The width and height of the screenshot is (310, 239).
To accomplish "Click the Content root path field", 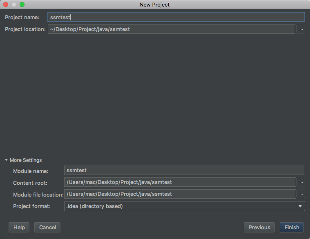I will click(x=180, y=182).
